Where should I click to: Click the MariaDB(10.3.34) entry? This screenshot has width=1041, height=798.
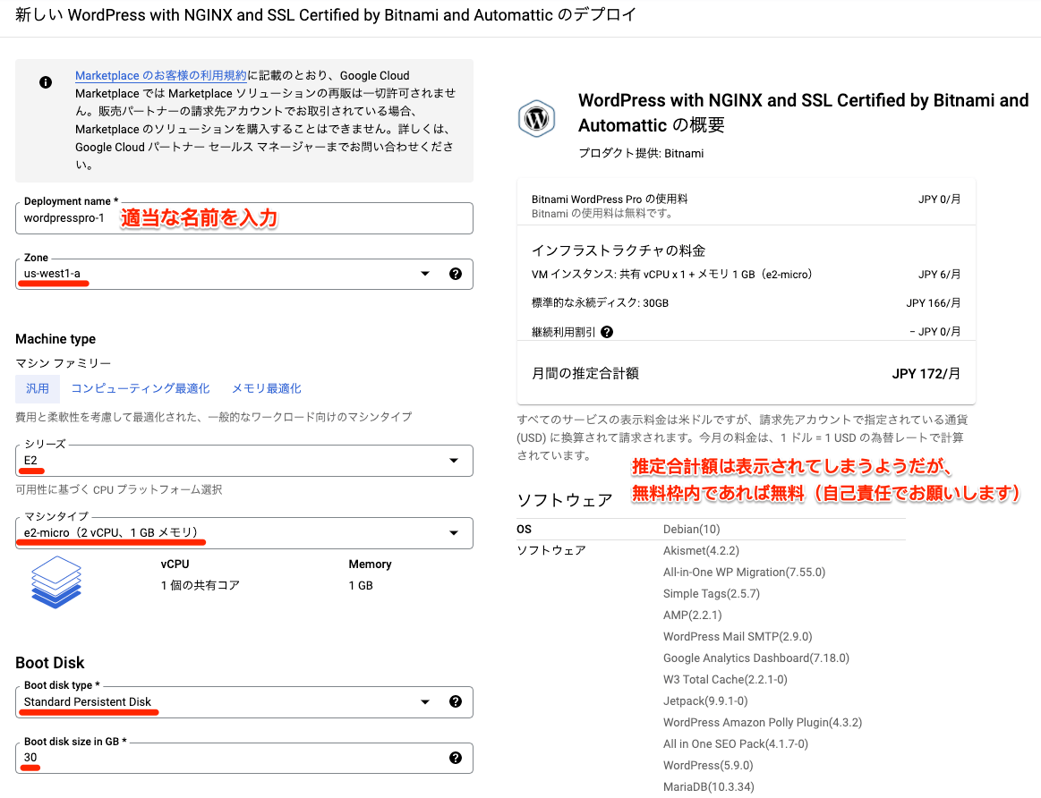pos(708,786)
